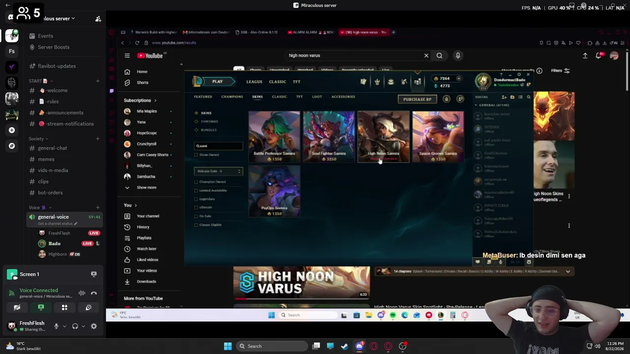Add a friend in League social panel

pos(504,97)
